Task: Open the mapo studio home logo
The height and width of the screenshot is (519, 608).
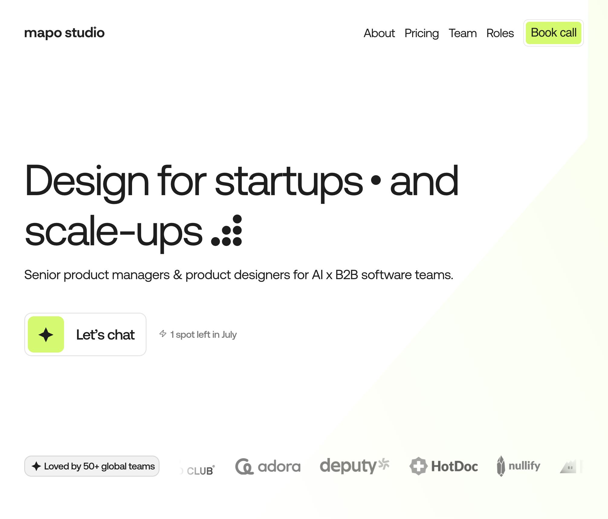Action: pos(64,33)
